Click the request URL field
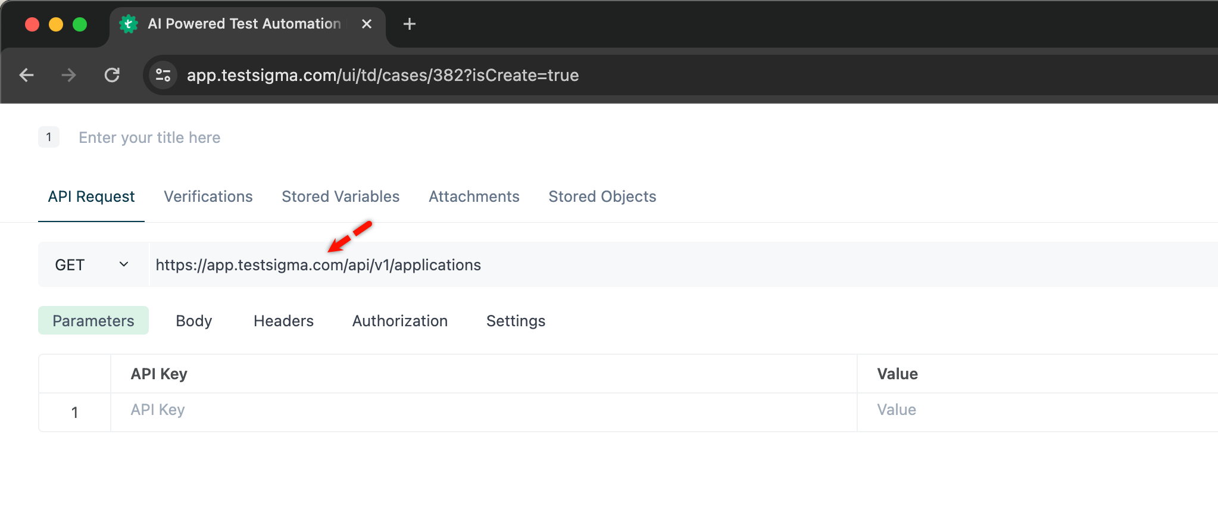 pyautogui.click(x=683, y=264)
